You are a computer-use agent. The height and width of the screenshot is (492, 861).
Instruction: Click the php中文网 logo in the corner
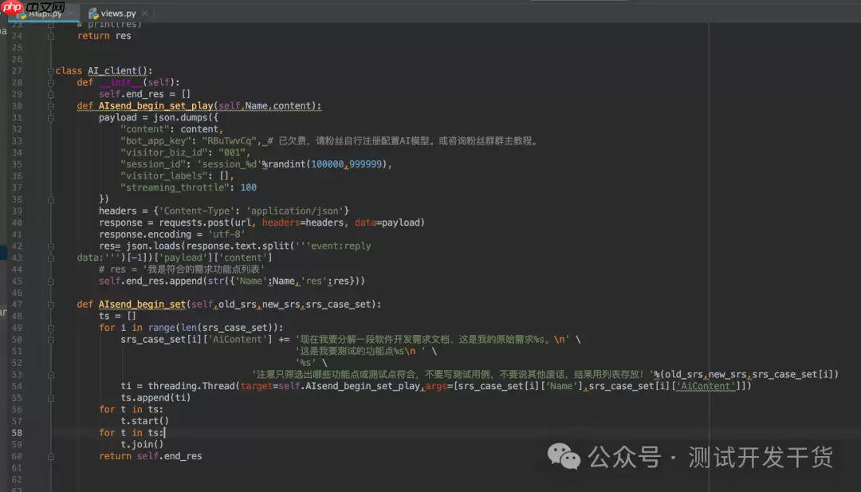point(12,7)
